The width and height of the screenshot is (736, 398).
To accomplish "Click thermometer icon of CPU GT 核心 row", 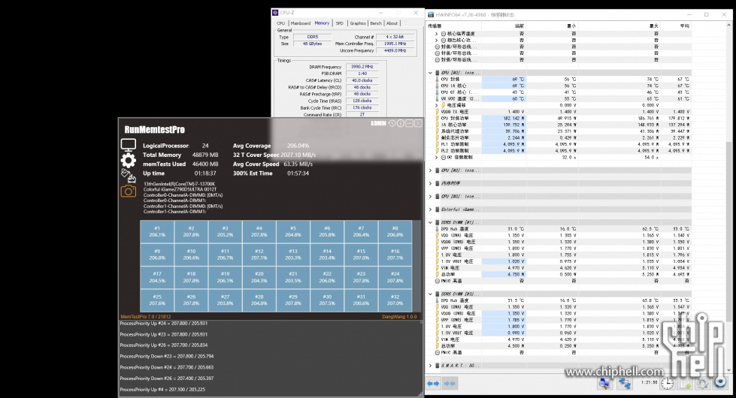I will [x=438, y=92].
